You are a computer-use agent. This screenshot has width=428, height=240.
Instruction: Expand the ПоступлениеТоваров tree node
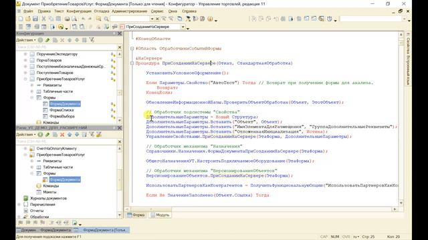pos(25,73)
